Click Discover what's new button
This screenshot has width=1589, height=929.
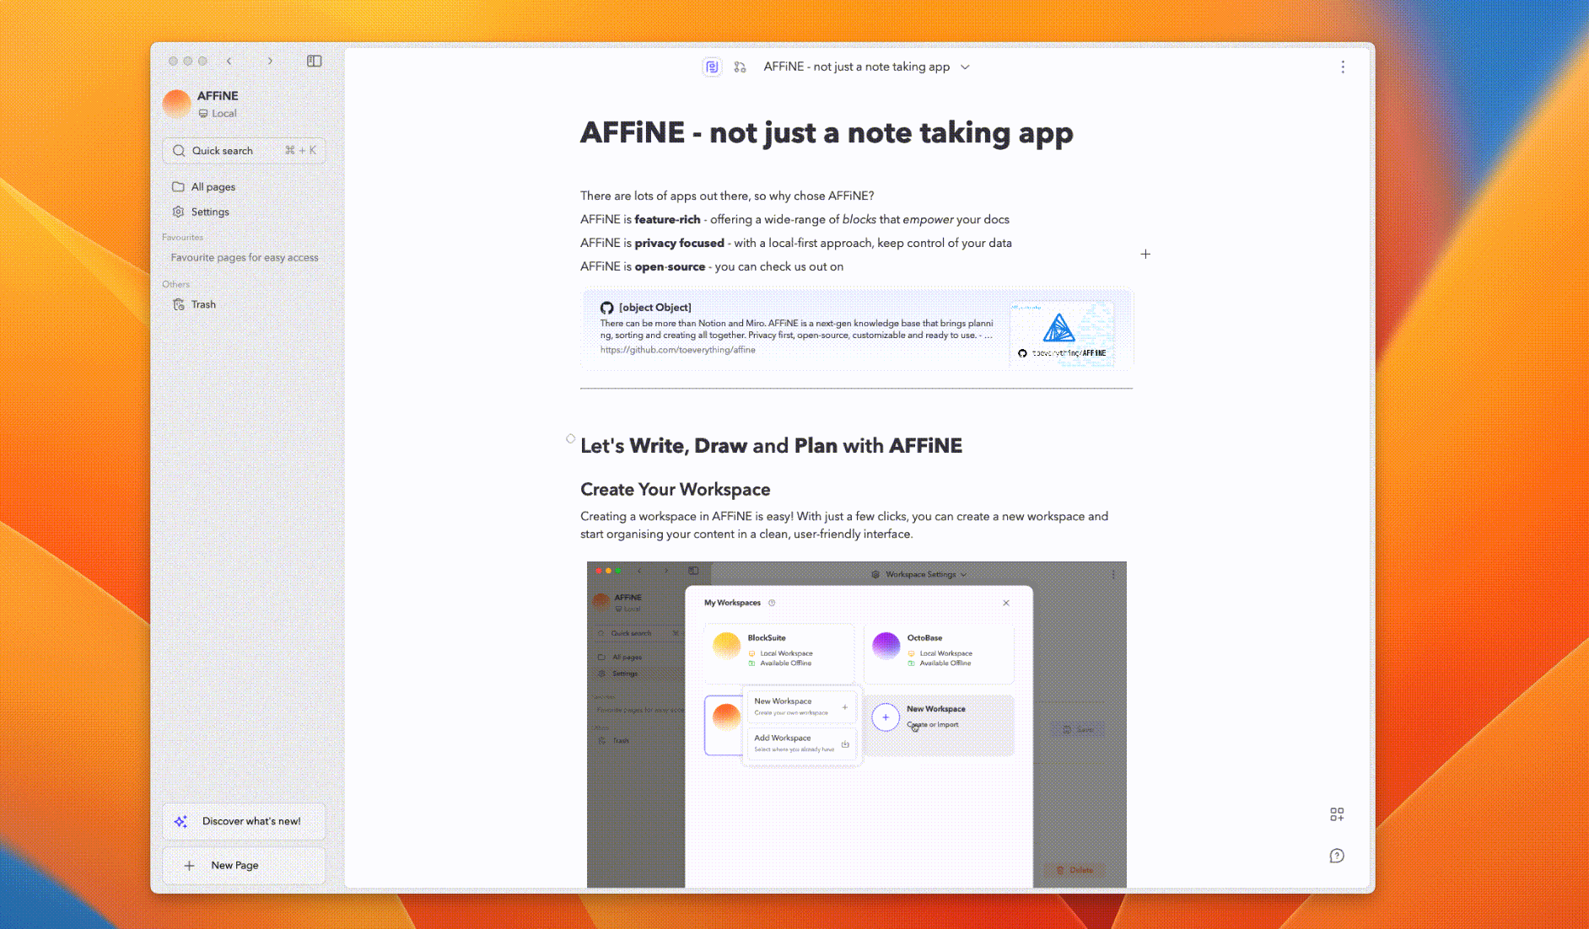pyautogui.click(x=244, y=821)
